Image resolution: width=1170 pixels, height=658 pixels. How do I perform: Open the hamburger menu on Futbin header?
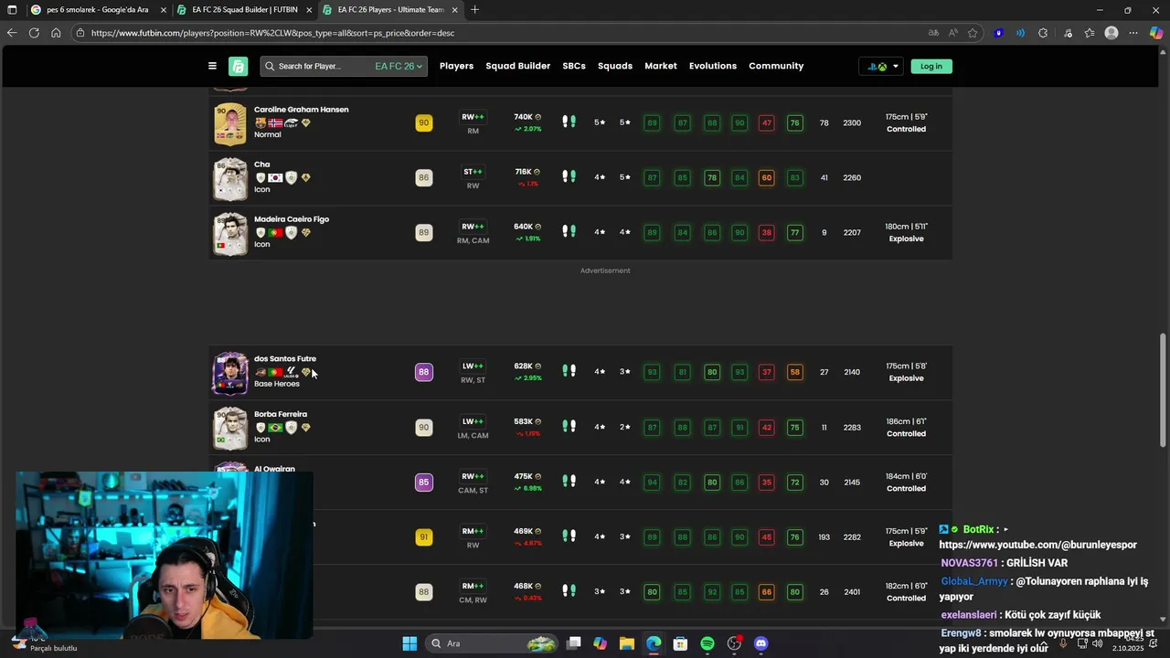pyautogui.click(x=212, y=66)
